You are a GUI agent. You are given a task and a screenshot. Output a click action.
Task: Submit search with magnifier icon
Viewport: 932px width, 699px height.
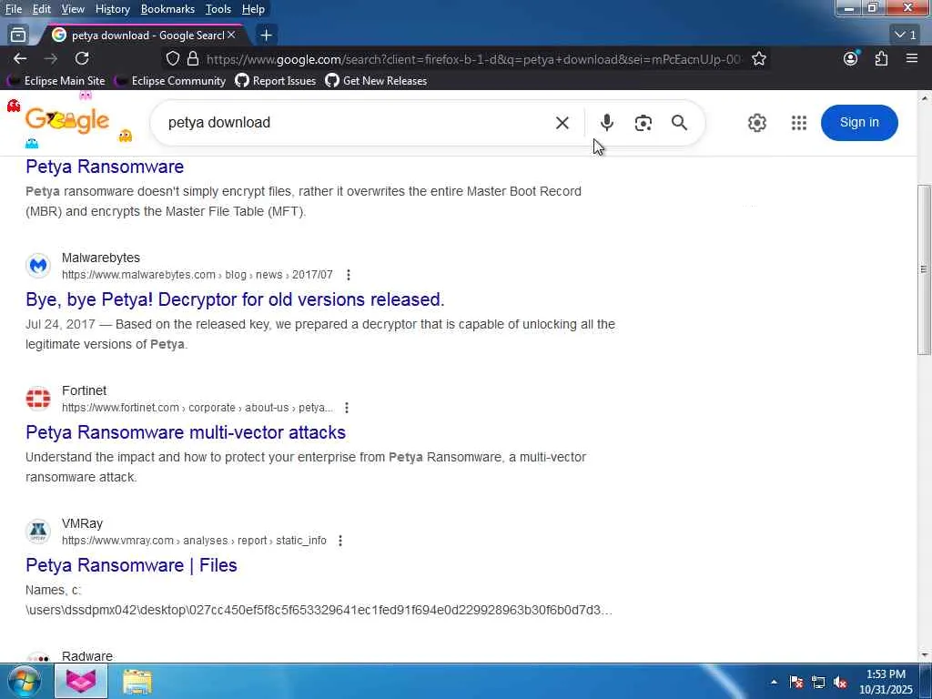tap(679, 123)
